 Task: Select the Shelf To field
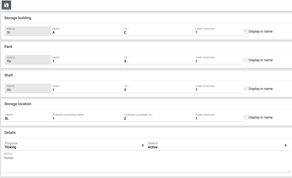pyautogui.click(x=159, y=90)
